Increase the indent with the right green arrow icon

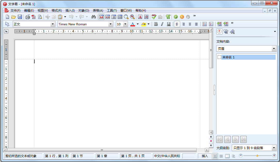226,24
